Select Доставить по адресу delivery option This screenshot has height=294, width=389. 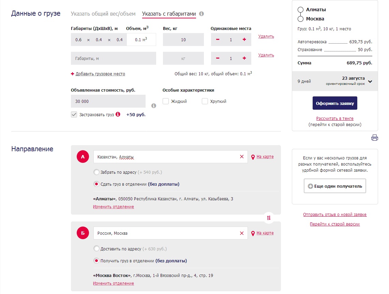[x=96, y=249]
